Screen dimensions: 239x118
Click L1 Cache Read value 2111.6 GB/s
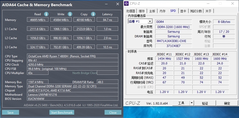[x=38, y=29]
